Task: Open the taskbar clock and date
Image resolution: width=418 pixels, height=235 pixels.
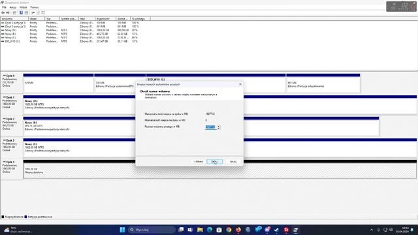Action: (402, 230)
